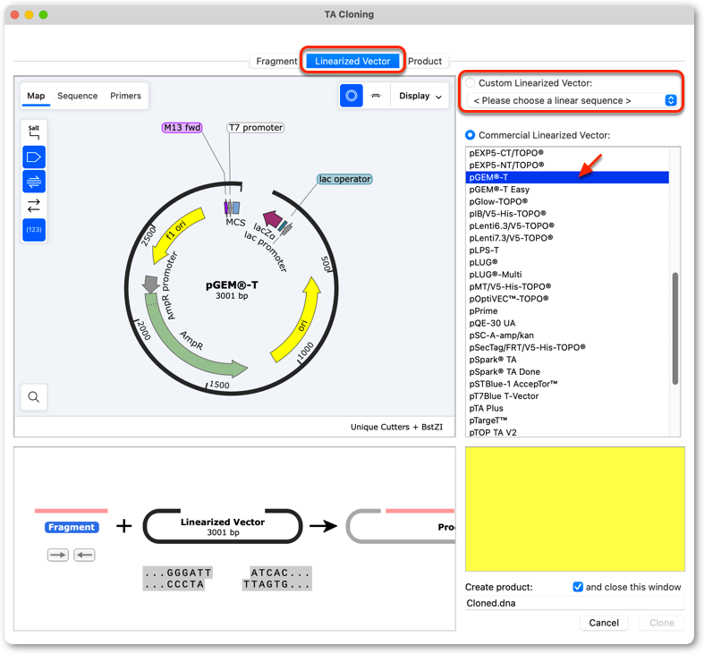
Task: Click the gray AmpR promoter arrow
Action: point(150,284)
